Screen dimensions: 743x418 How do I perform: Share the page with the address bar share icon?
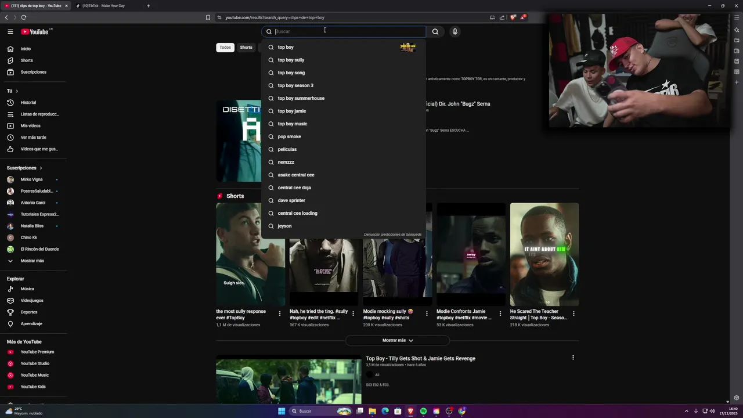coord(502,17)
